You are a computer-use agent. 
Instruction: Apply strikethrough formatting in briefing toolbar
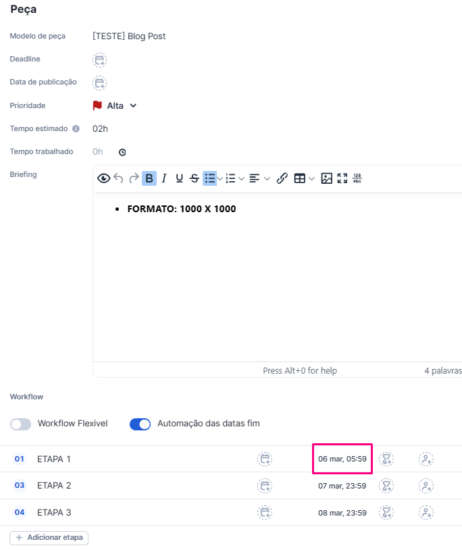click(195, 178)
